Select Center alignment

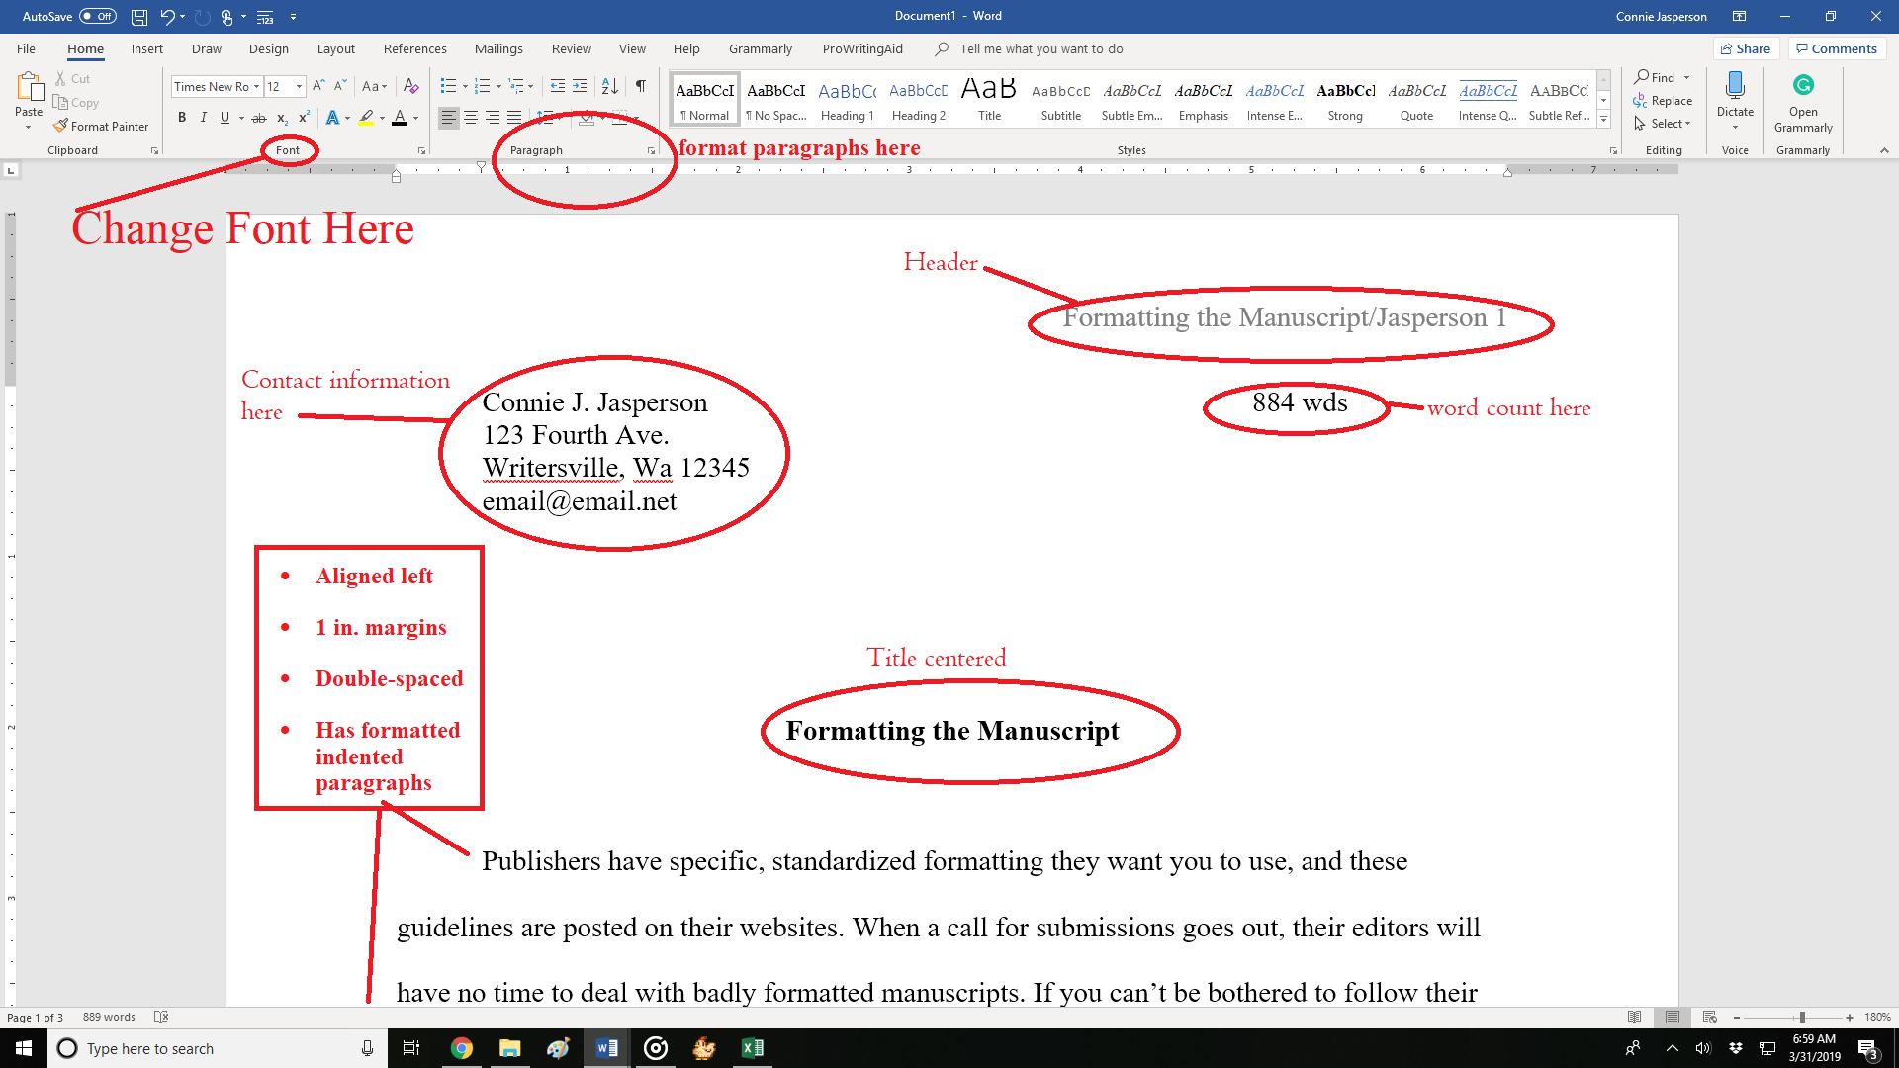coord(470,118)
